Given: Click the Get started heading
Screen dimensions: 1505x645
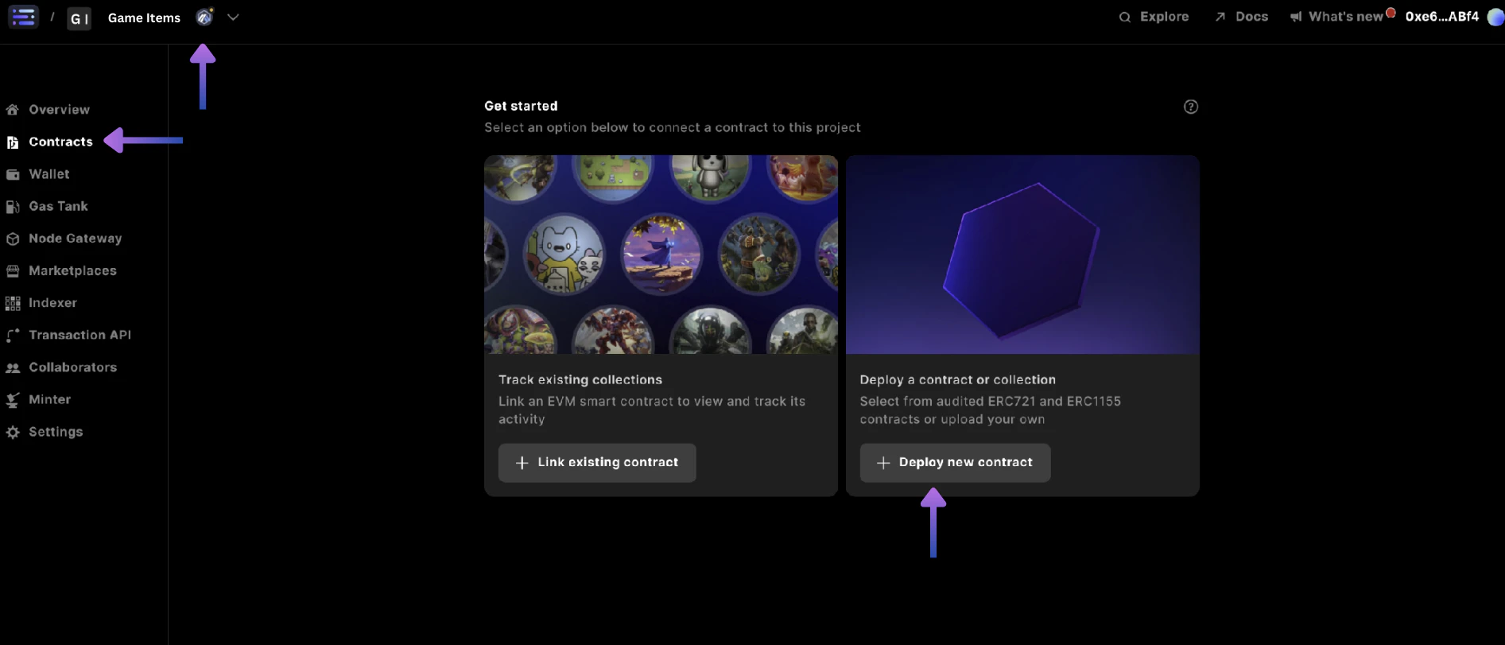Looking at the screenshot, I should click(x=521, y=106).
